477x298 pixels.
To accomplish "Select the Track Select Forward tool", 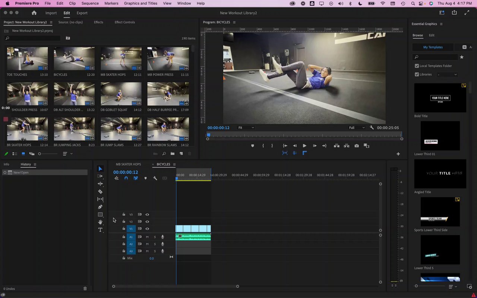I will click(100, 176).
